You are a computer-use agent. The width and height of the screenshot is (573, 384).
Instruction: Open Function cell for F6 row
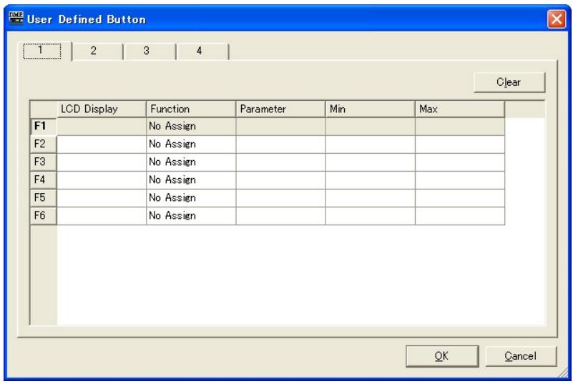191,216
